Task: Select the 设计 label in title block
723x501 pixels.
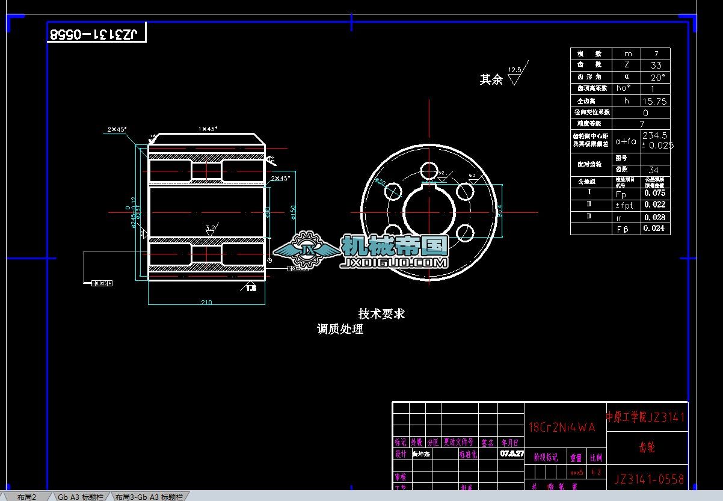Action: (x=401, y=454)
